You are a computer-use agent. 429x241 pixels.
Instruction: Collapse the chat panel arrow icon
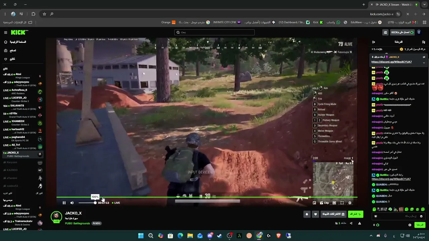(374, 42)
